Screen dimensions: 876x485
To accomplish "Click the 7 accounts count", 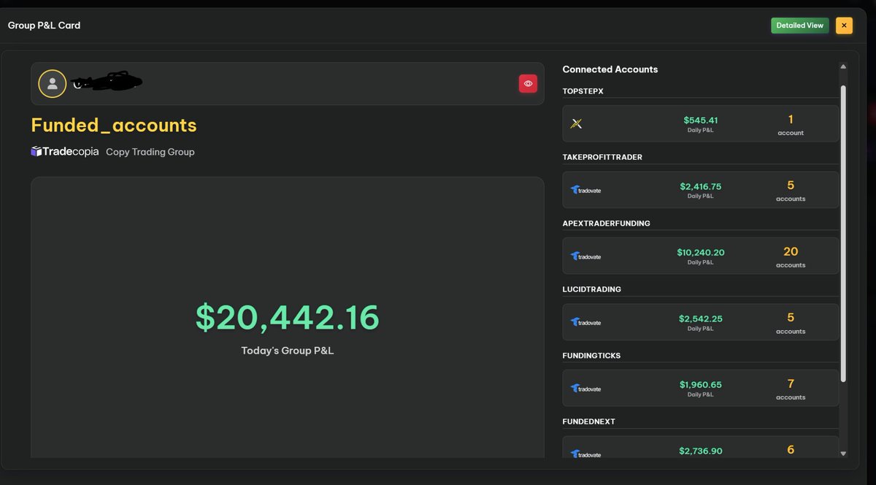I will [x=791, y=389].
